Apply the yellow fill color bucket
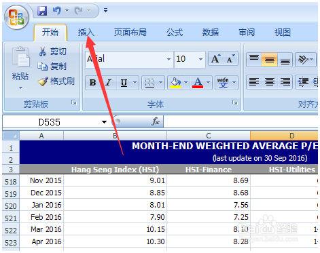The width and height of the screenshot is (320, 253). (x=175, y=83)
